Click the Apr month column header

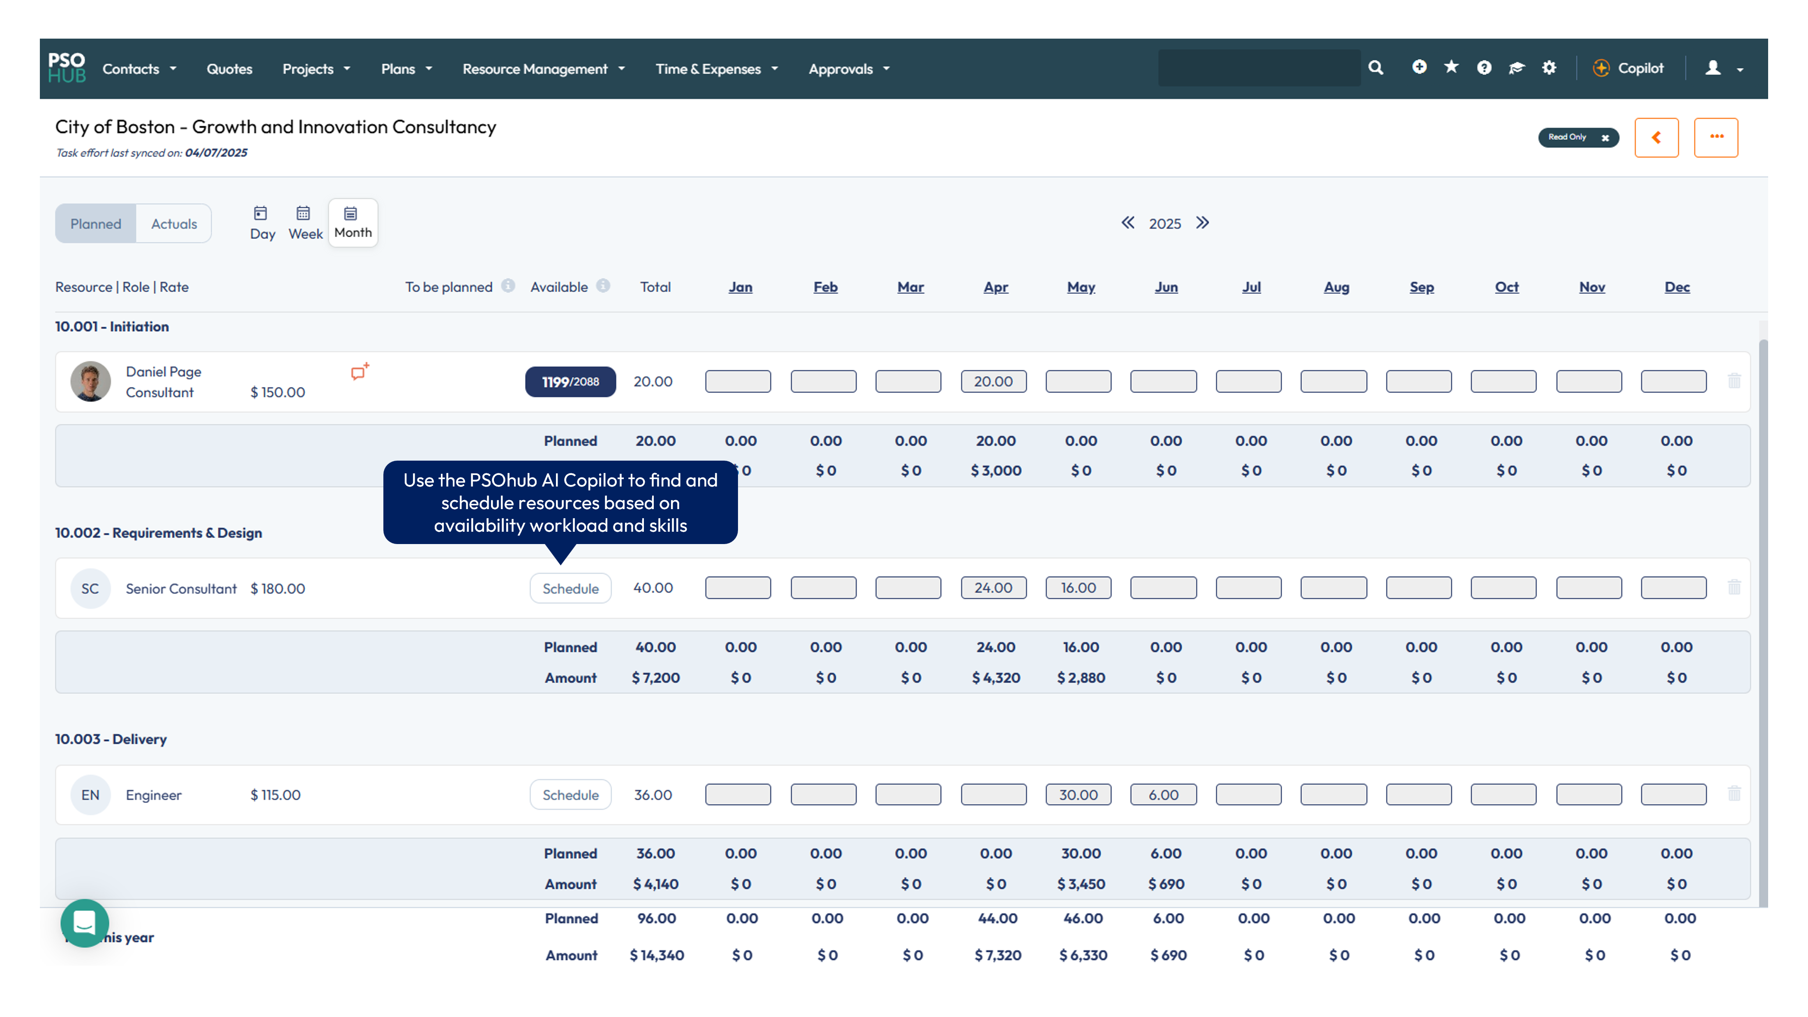(995, 287)
